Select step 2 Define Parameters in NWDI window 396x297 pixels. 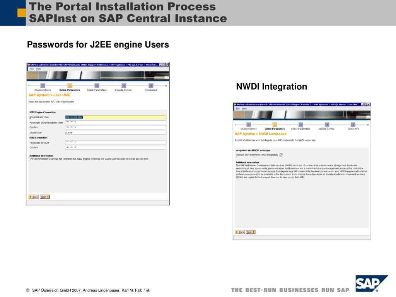pyautogui.click(x=275, y=125)
